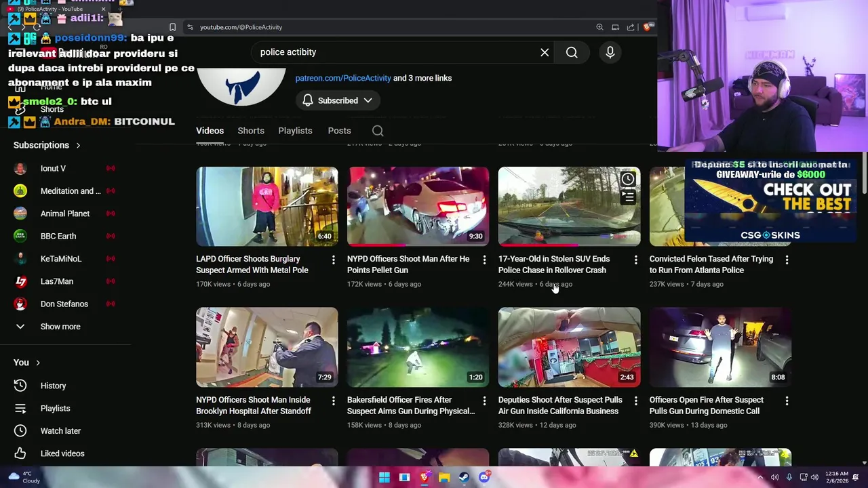Click the share icon in the address bar
The width and height of the screenshot is (868, 488).
pos(631,27)
